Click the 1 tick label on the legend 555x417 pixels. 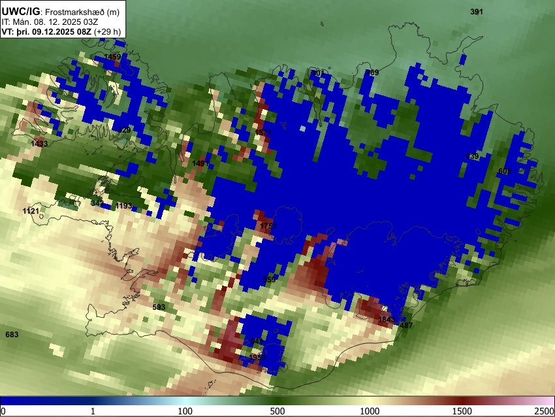(x=93, y=411)
